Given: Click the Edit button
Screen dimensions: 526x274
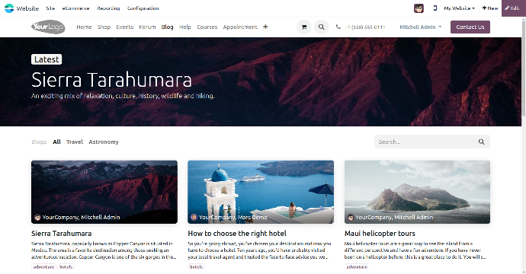Looking at the screenshot, I should (512, 8).
